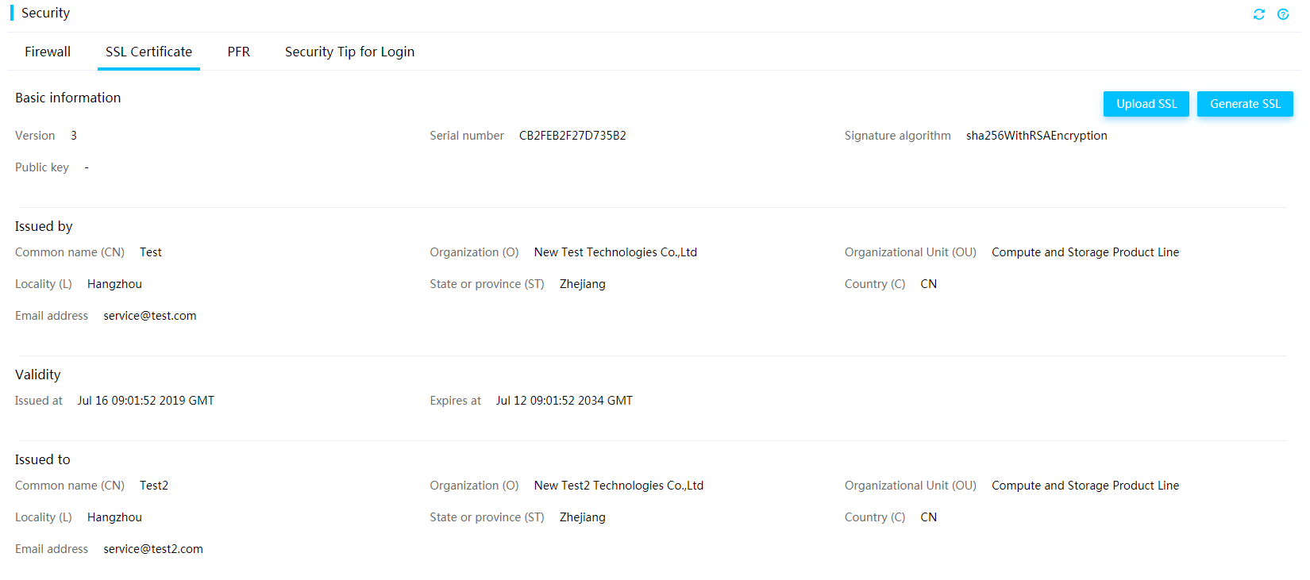Click the Expires at date value
This screenshot has height=580, width=1310.
[564, 401]
